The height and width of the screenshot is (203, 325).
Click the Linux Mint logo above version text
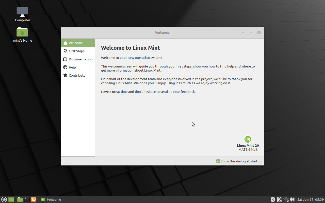[248, 139]
